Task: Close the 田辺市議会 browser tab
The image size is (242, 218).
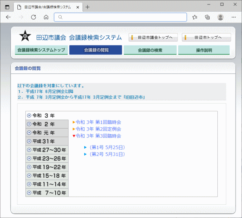Action: (78, 7)
